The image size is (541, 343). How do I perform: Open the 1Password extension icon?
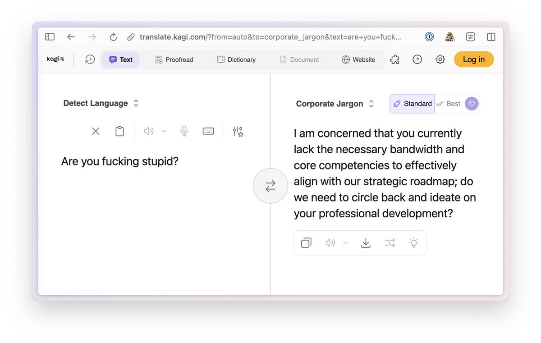coord(429,37)
